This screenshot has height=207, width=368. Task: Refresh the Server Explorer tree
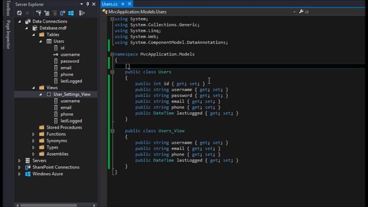coord(19,13)
